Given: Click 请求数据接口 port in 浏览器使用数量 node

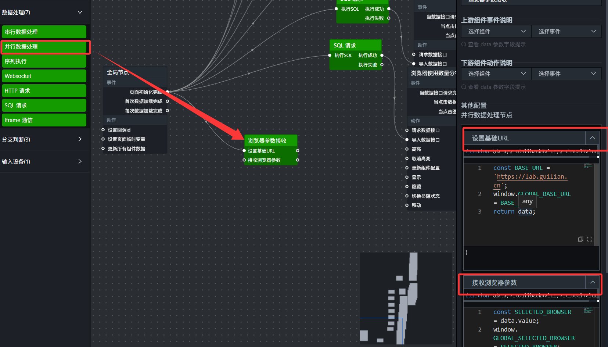Looking at the screenshot, I should [407, 130].
